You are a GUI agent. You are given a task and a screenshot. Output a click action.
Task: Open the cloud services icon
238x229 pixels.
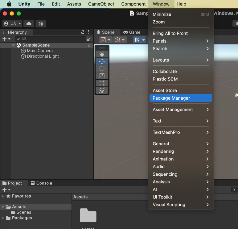(29, 24)
